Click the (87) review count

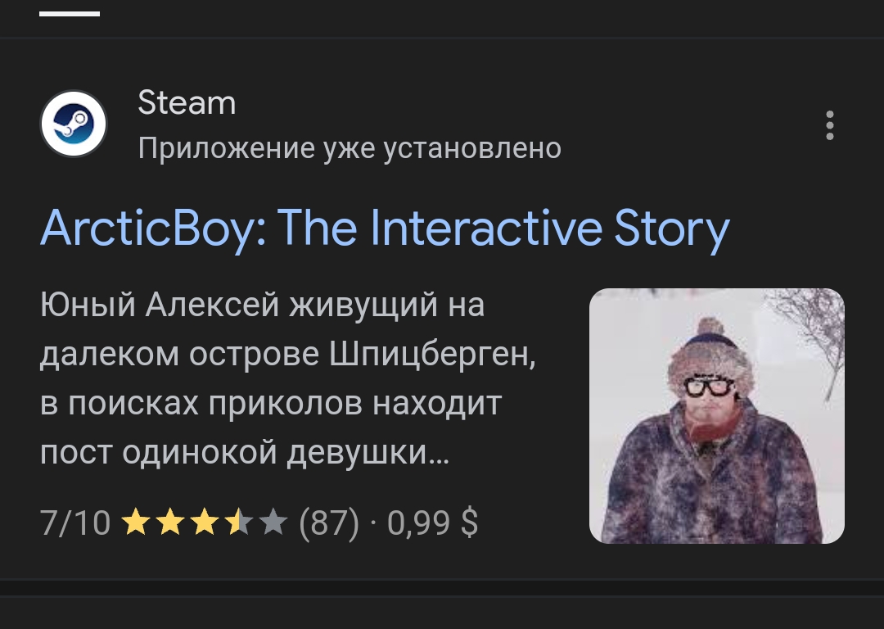coord(329,523)
